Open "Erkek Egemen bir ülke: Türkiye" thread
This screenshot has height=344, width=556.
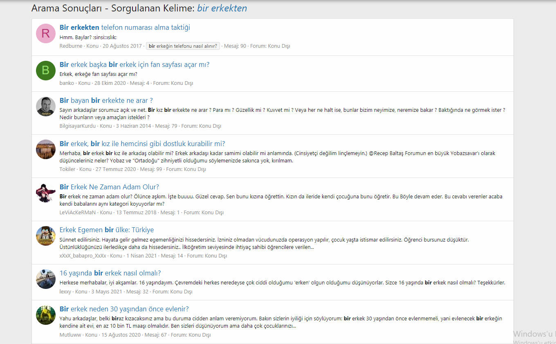pos(106,230)
